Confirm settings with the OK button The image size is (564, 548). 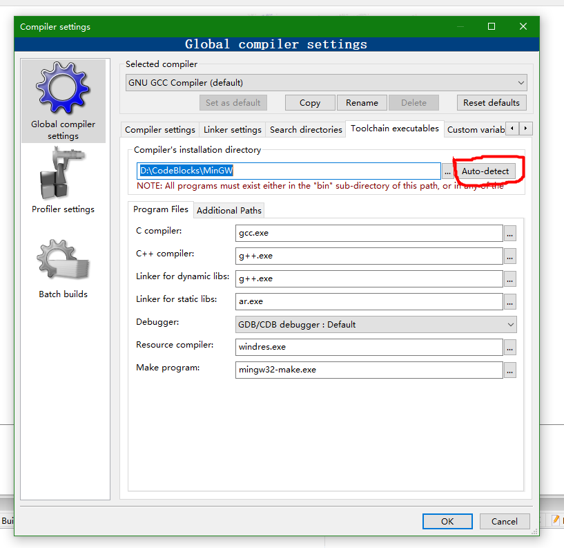click(447, 521)
